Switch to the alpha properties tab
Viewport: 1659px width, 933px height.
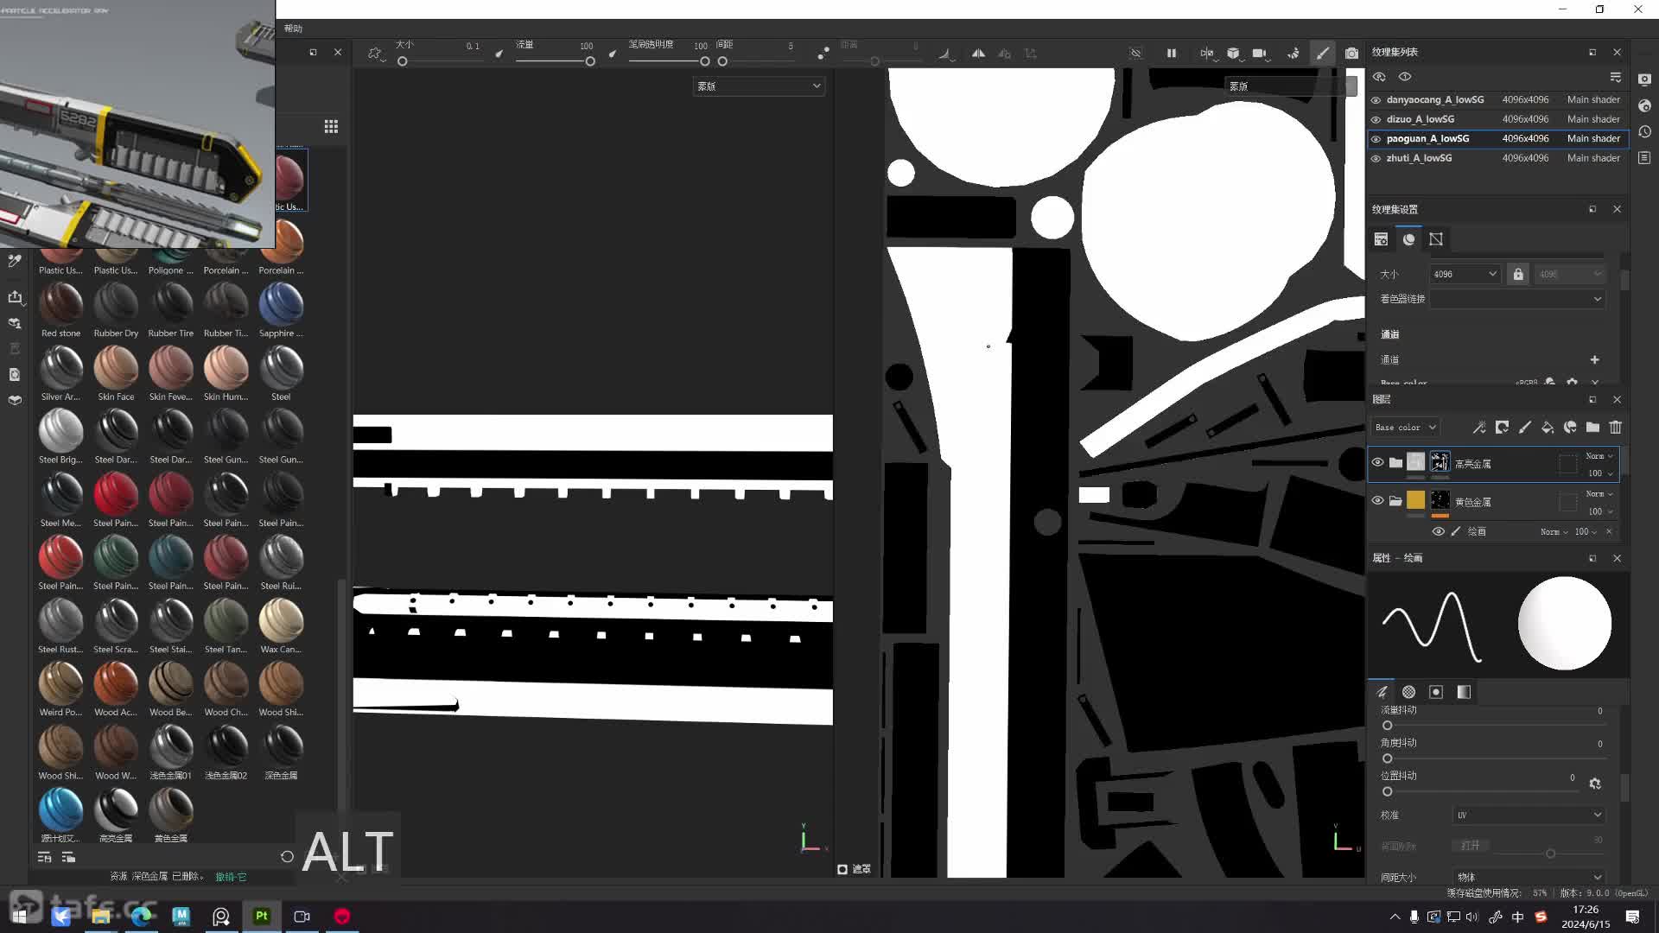coord(1408,692)
